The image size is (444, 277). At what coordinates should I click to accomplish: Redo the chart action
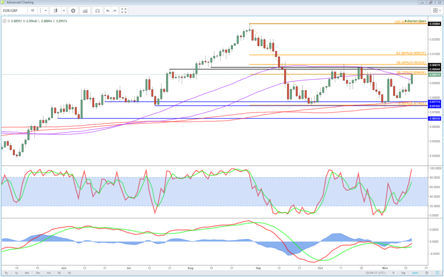tap(115, 10)
